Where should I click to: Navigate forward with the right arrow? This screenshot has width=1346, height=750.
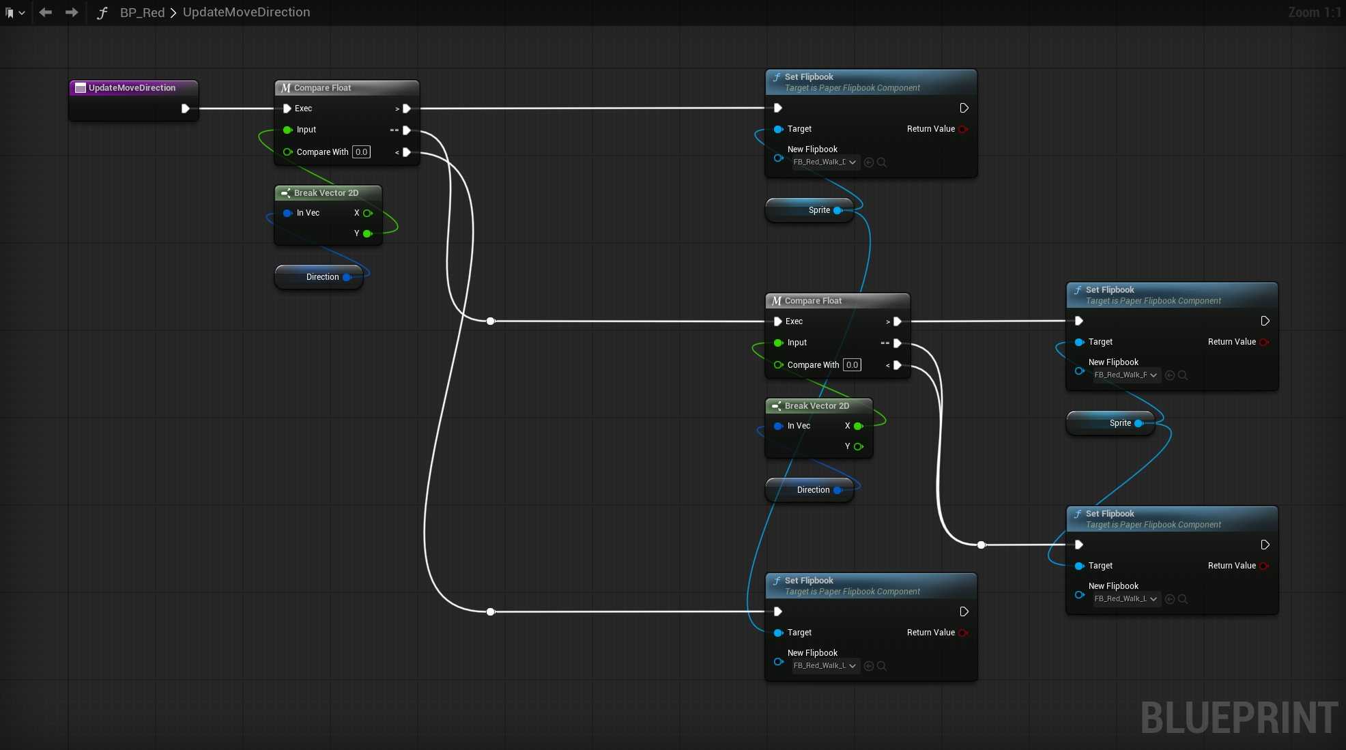point(71,12)
